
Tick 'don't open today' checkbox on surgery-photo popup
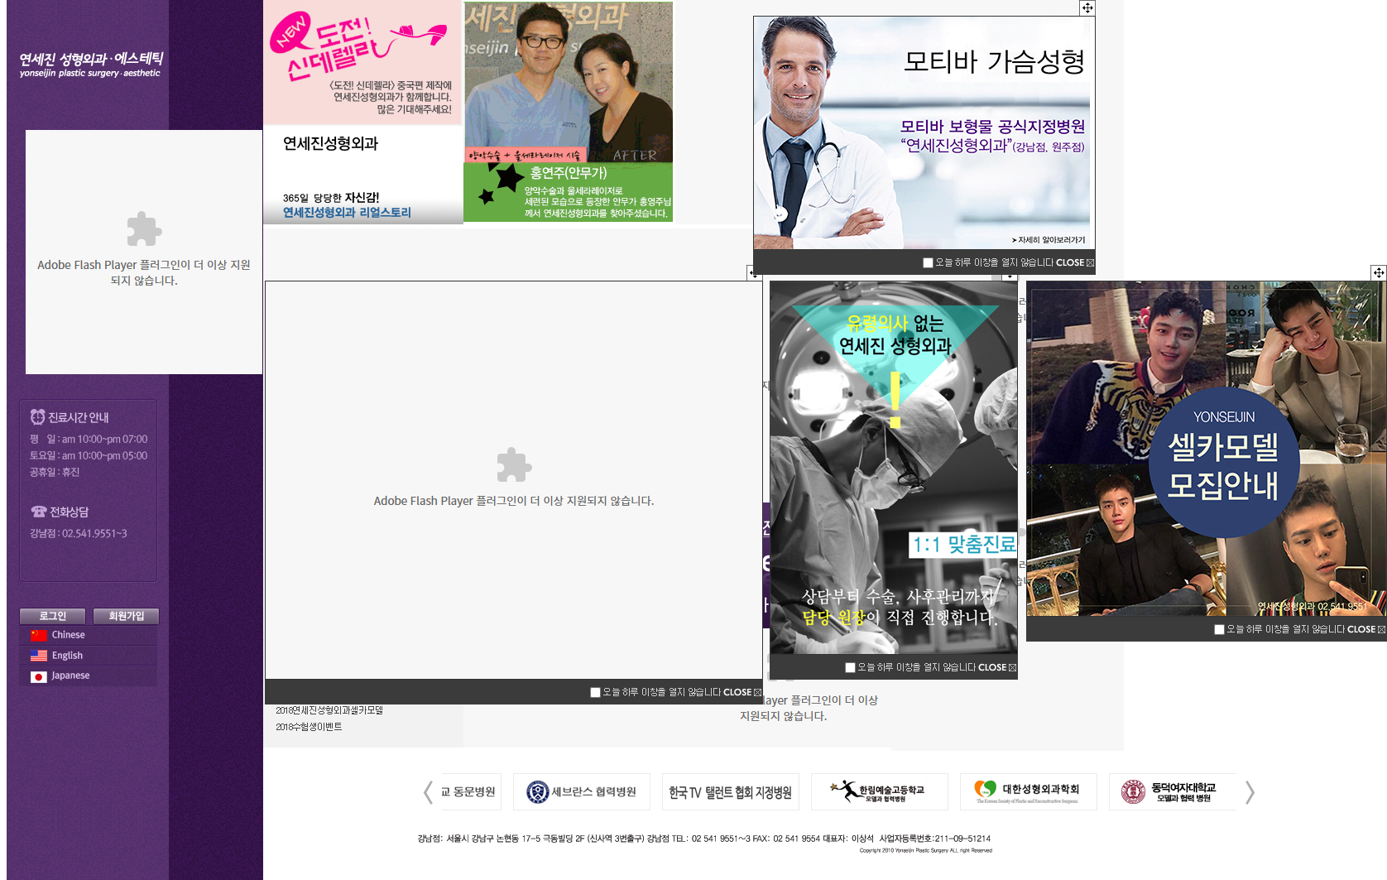coord(850,667)
